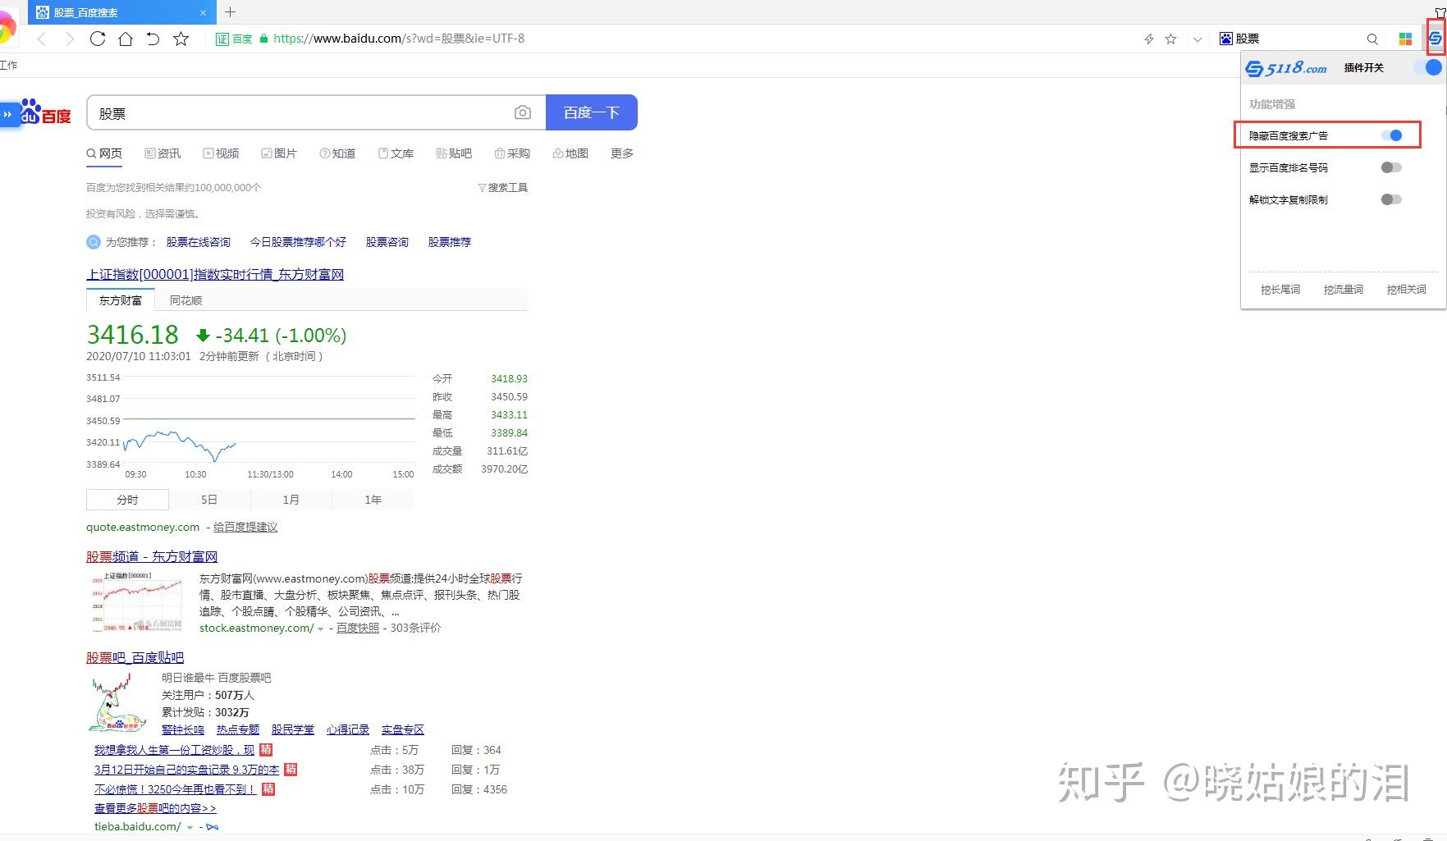This screenshot has height=841, width=1447.
Task: Click 给百度提建议 link
Action: point(245,527)
